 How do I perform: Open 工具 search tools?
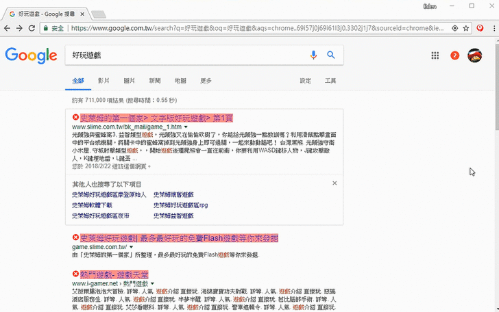[330, 81]
